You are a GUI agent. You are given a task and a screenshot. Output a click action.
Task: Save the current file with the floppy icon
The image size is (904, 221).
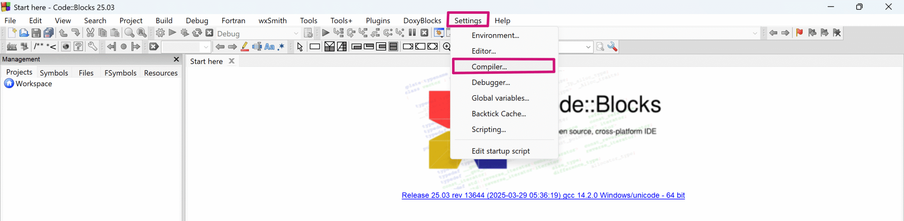[x=36, y=33]
